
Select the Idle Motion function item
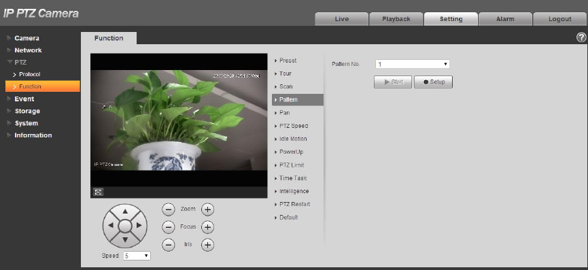(x=293, y=139)
